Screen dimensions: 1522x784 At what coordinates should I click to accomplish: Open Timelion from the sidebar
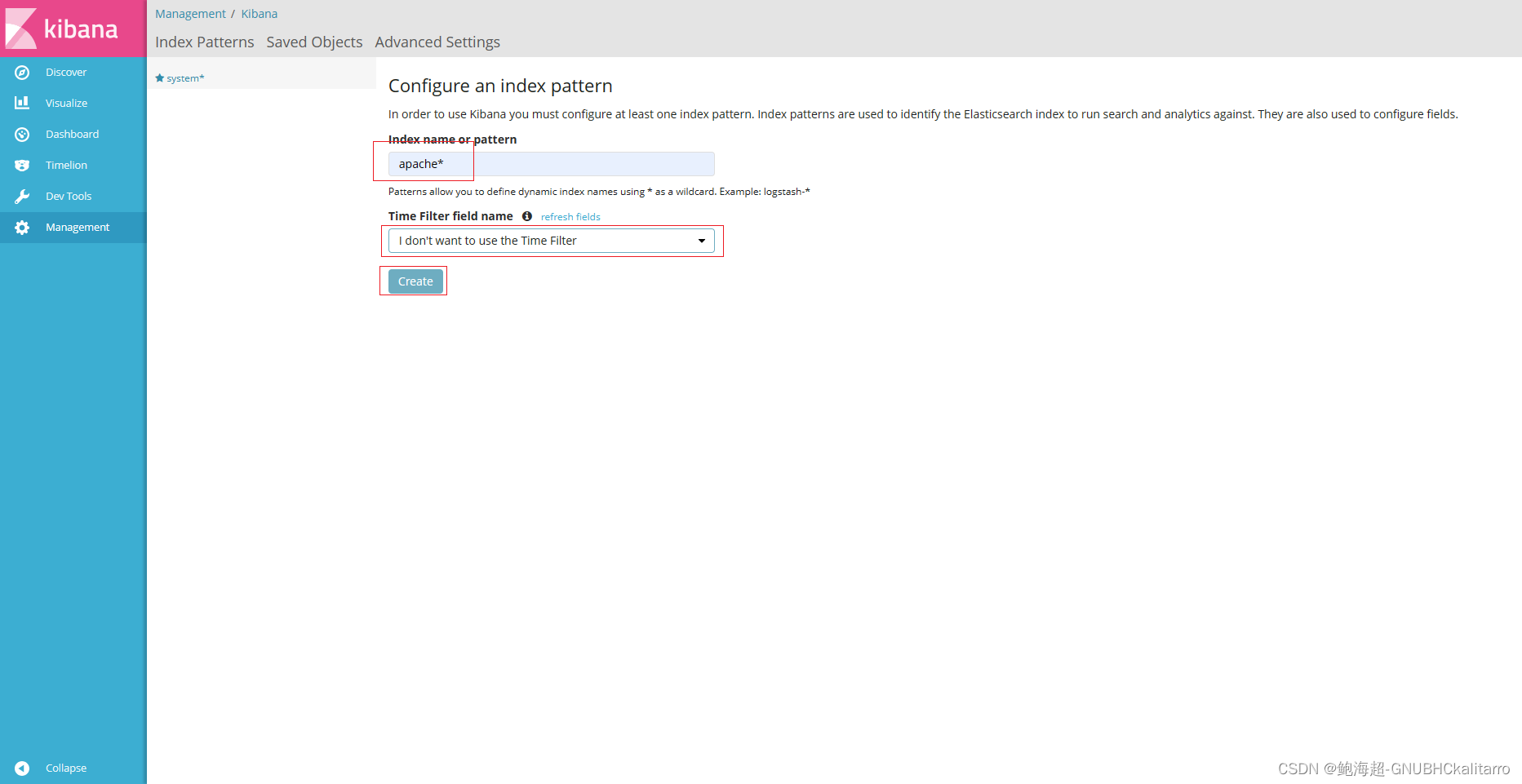(x=66, y=166)
